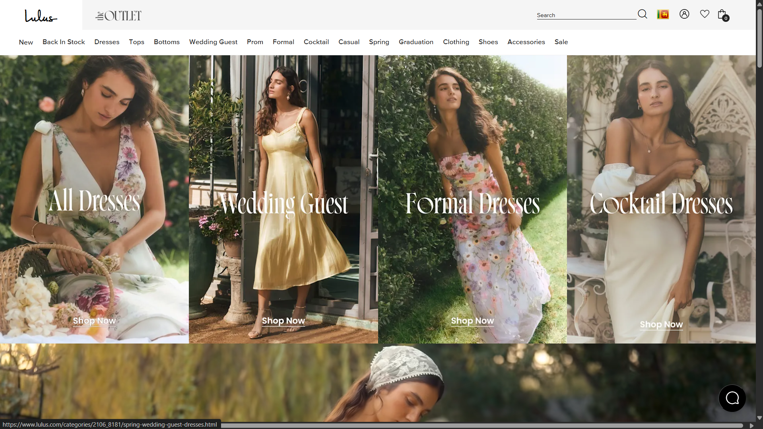Open the Back In Stock menu
This screenshot has height=429, width=763.
coord(64,42)
